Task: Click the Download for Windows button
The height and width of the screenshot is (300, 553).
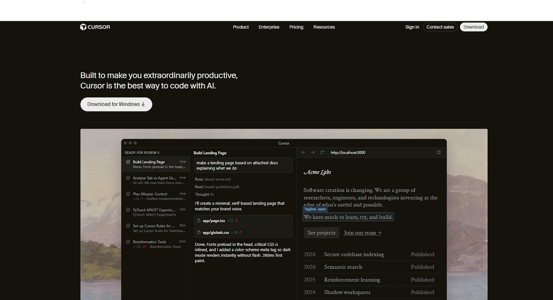Action: click(x=116, y=104)
